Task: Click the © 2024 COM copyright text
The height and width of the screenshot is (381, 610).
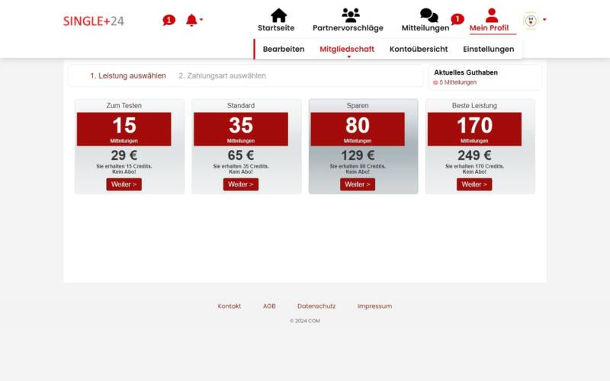Action: (304, 321)
